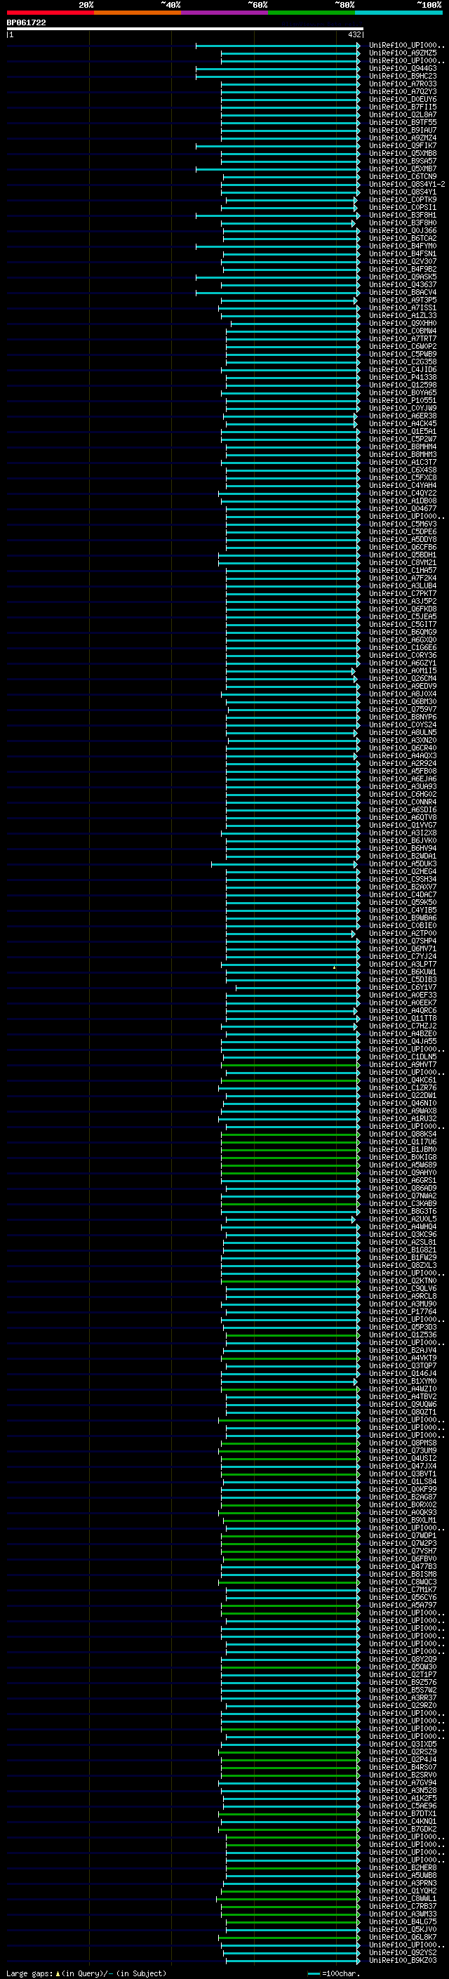Select hit UniRef100_P41338
This screenshot has width=449, height=1979.
tap(402, 377)
